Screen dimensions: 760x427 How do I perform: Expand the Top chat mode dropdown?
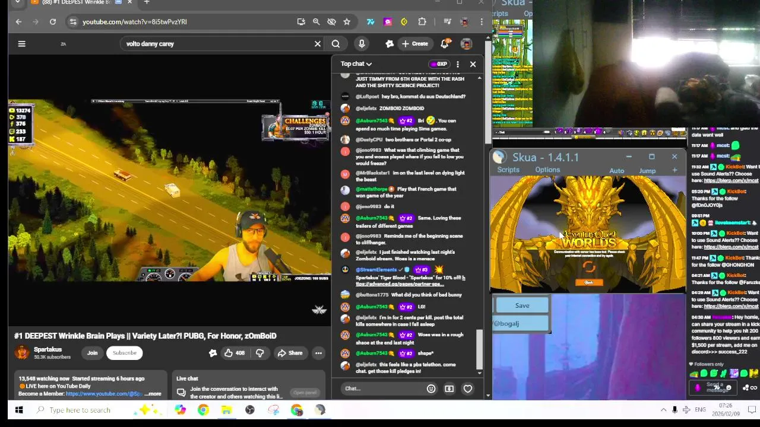click(x=356, y=64)
